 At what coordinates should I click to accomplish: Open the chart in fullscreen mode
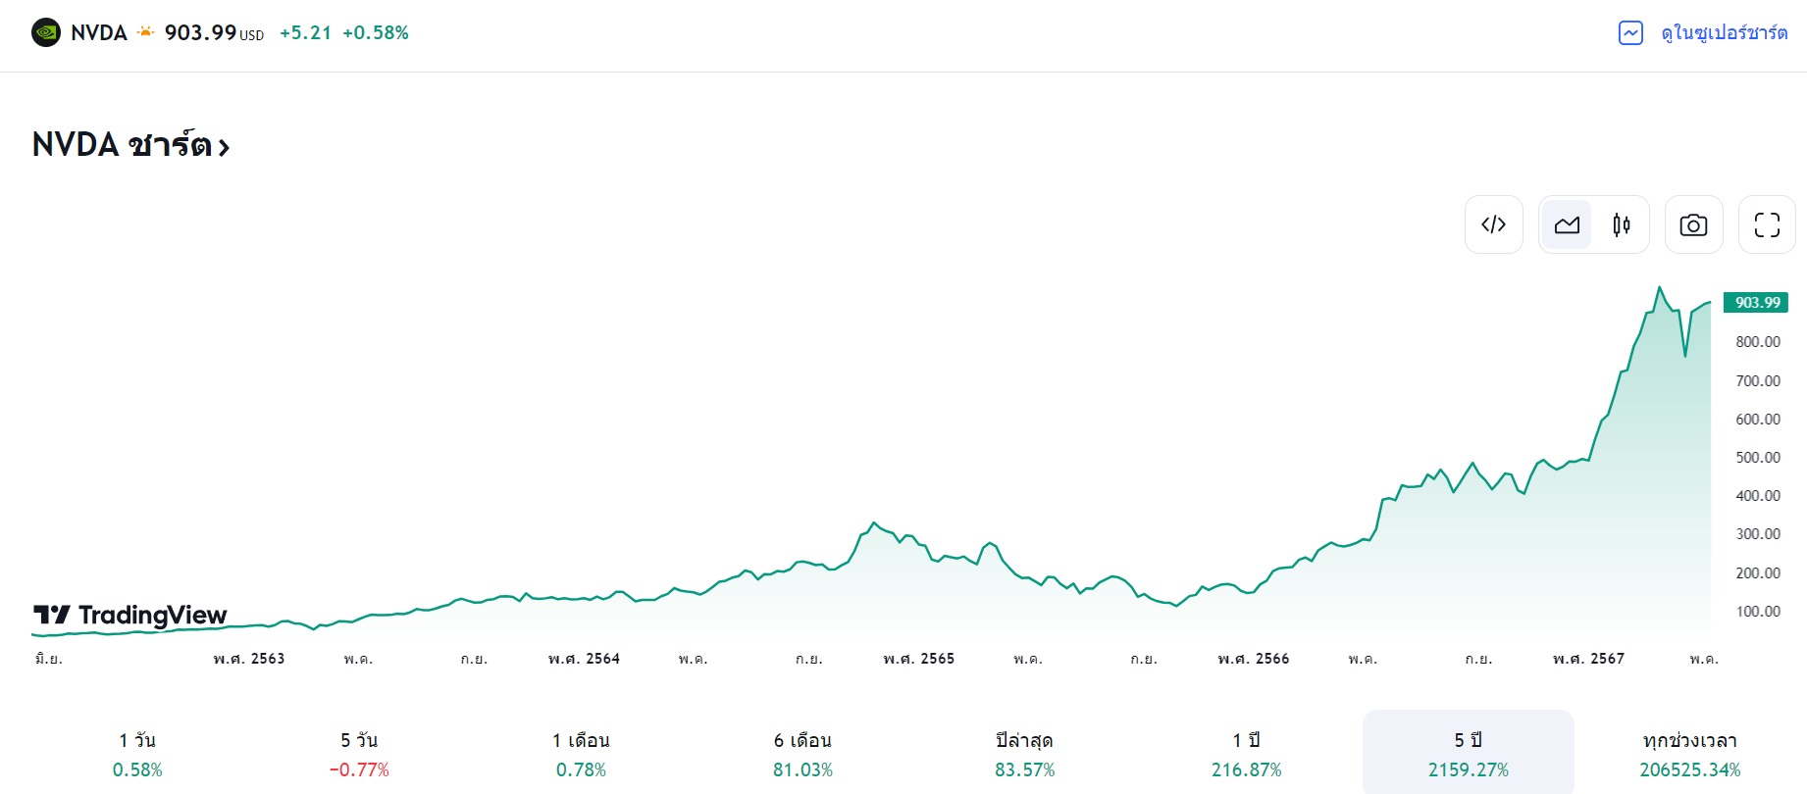(x=1767, y=224)
